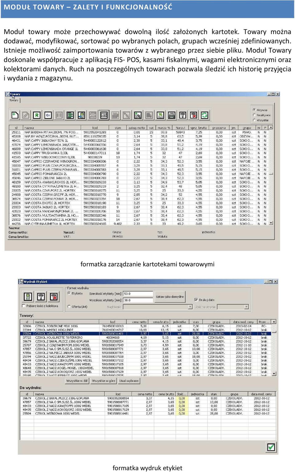Viewport: 295px width, 472px height.
Task: Select row CZEKOL.WHISKI 100G LINDT
Action: [x=146, y=330]
